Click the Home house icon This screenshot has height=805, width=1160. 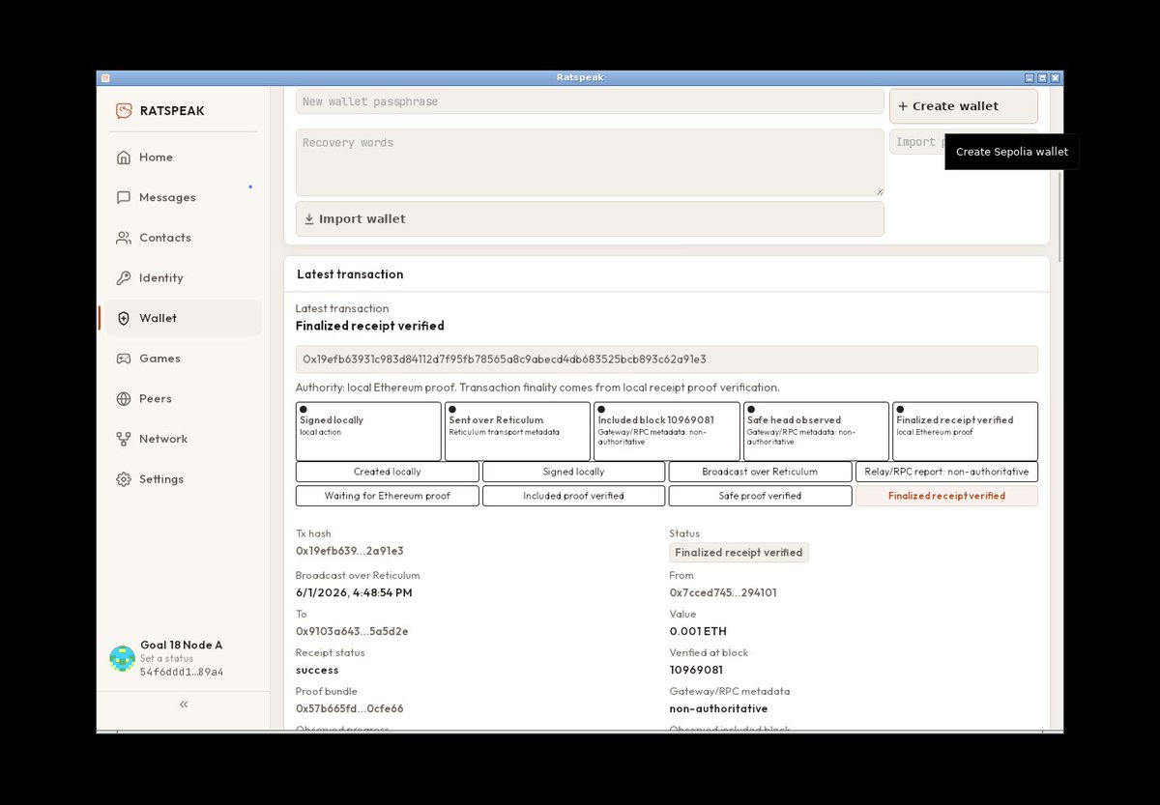tap(124, 158)
